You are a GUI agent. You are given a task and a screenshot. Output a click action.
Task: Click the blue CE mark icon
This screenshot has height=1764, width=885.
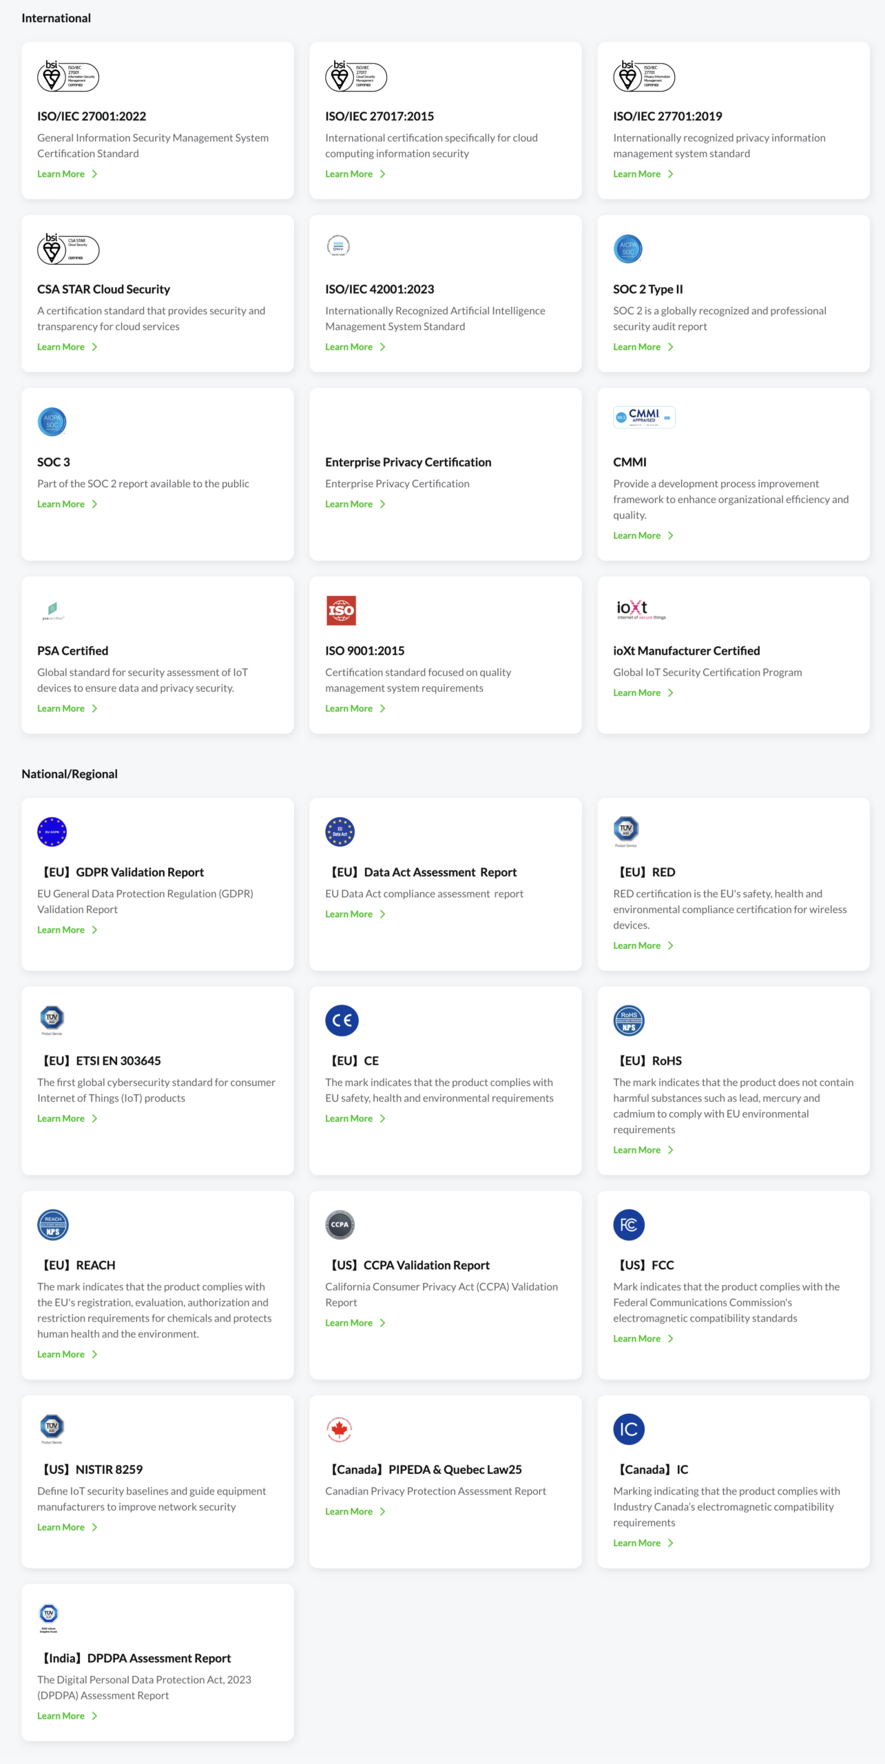pyautogui.click(x=342, y=1021)
